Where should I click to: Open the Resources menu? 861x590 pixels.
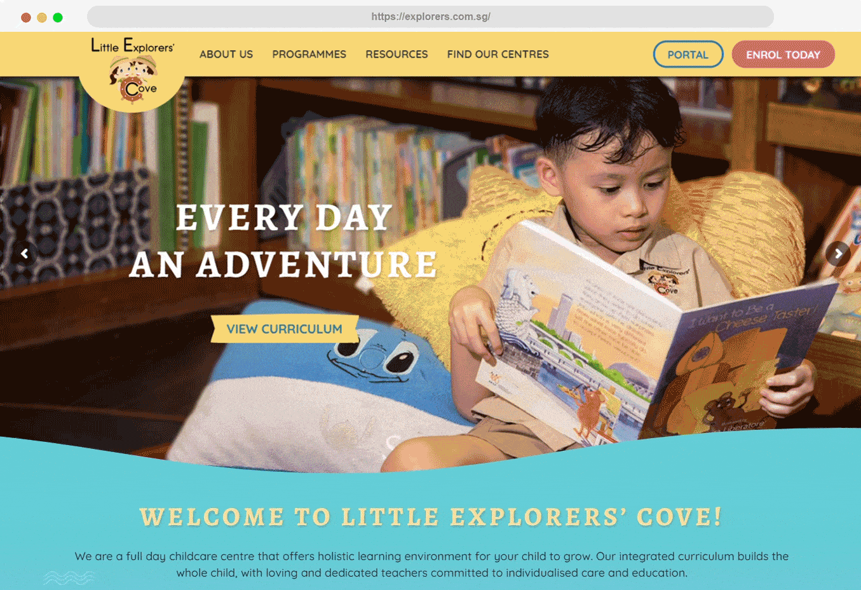coord(397,55)
